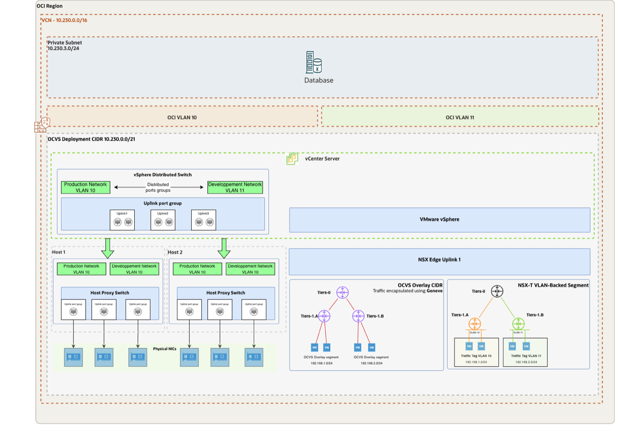Click the vCenter Server icon

click(x=292, y=159)
